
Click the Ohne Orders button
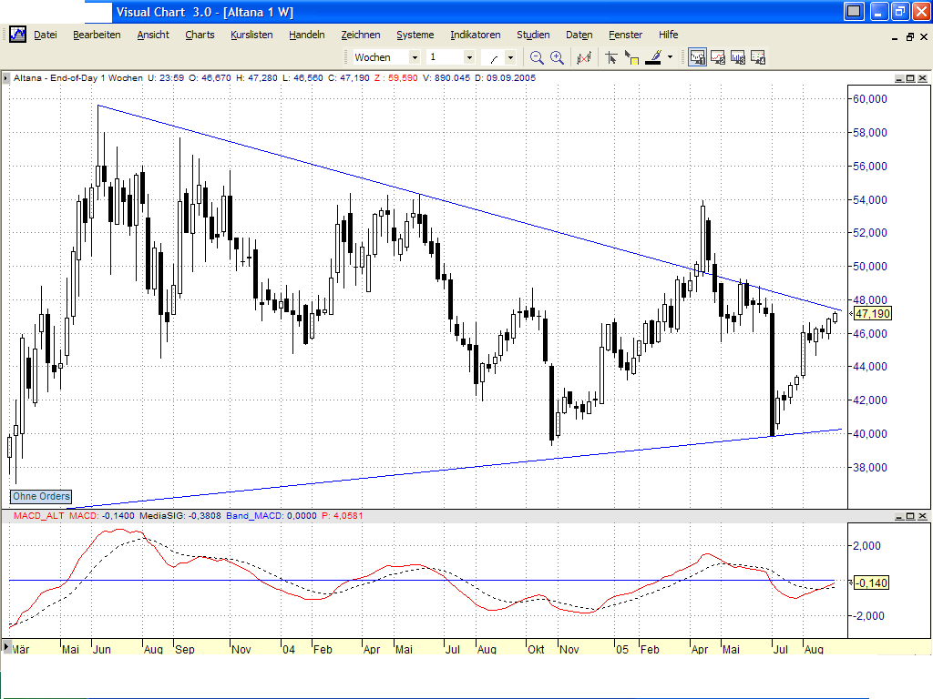point(40,496)
